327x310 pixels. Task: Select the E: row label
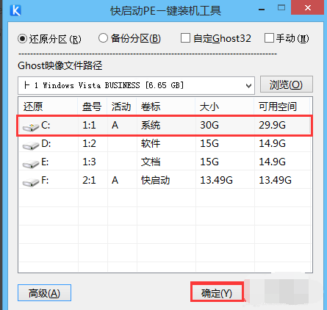pyautogui.click(x=45, y=162)
